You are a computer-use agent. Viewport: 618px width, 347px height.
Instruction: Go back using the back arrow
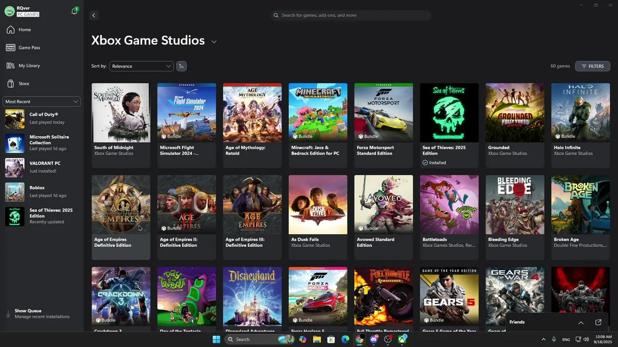point(94,15)
